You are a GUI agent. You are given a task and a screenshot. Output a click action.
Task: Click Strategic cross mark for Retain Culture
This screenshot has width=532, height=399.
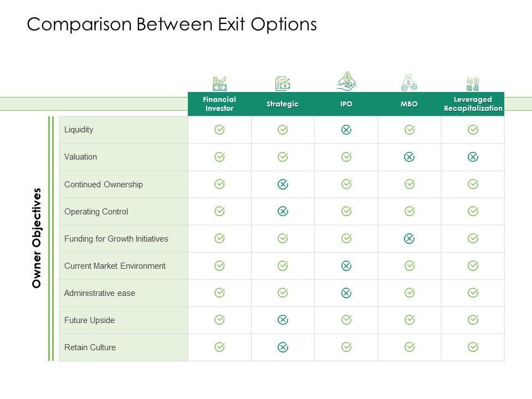(283, 347)
